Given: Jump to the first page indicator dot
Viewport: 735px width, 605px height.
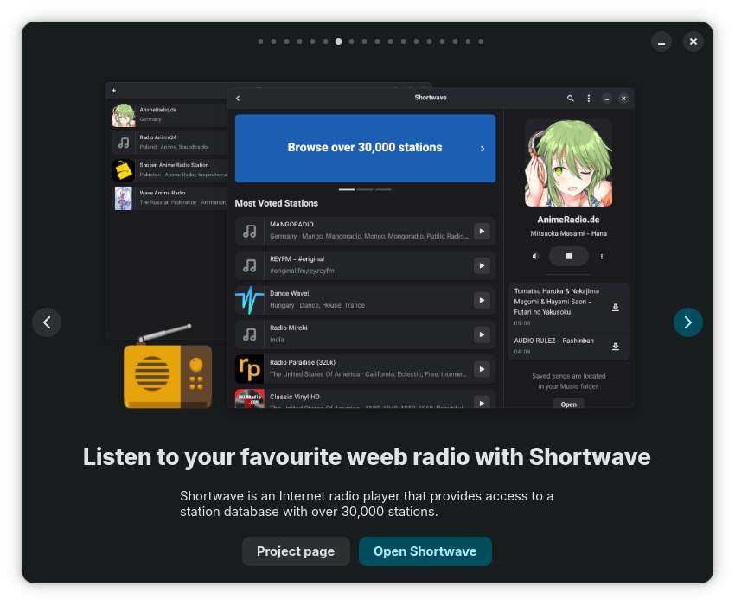Looking at the screenshot, I should [x=260, y=41].
